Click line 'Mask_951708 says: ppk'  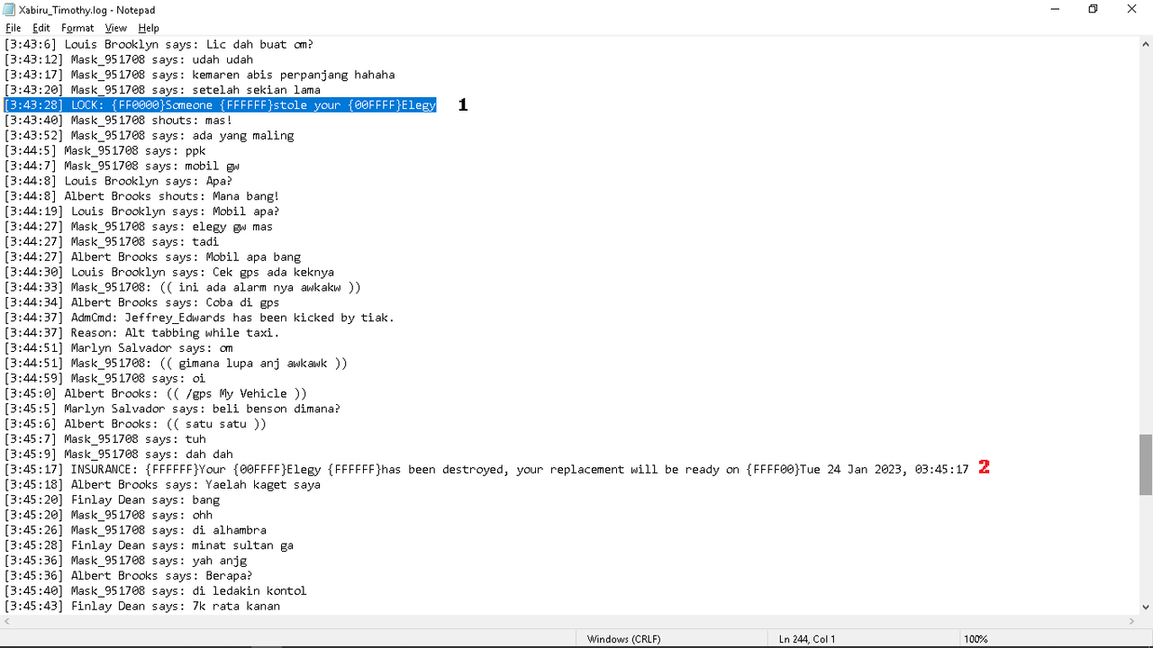coord(104,151)
